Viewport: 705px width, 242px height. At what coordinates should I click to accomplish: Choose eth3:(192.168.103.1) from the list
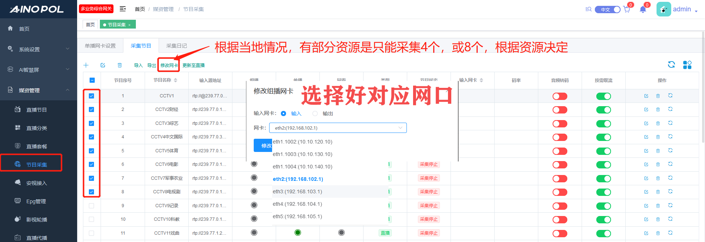[x=297, y=191]
